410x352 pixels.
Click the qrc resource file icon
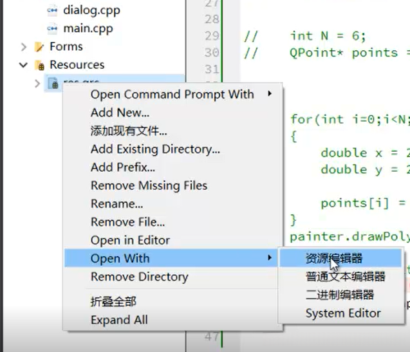click(53, 83)
